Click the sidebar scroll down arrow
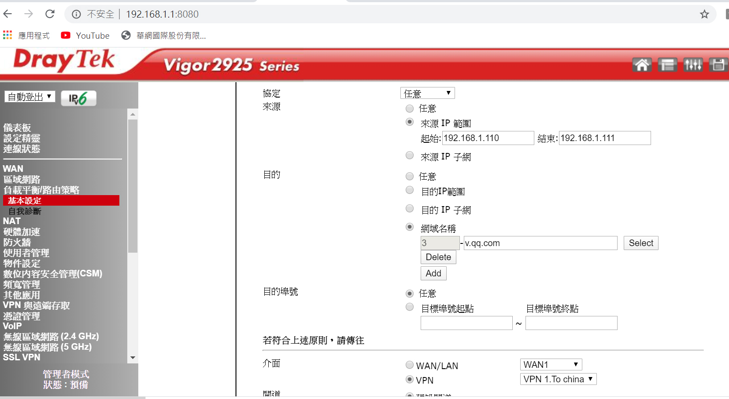Viewport: 729px width, 399px height. coord(133,358)
